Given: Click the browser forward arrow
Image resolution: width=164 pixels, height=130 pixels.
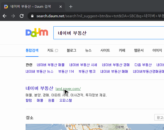Looking at the screenshot, I should coord(13,16).
